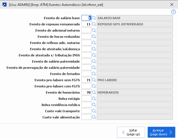Focus the bolsa residência médica field
Image resolution: width=178 pixels, height=139 pixels.
coord(86,105)
